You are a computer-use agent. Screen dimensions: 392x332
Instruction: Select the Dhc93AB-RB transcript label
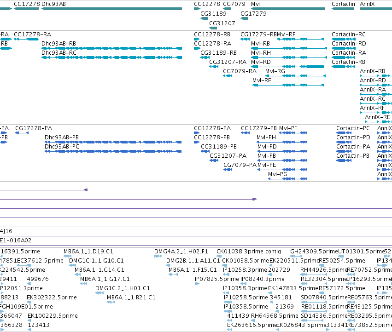[x=59, y=44]
